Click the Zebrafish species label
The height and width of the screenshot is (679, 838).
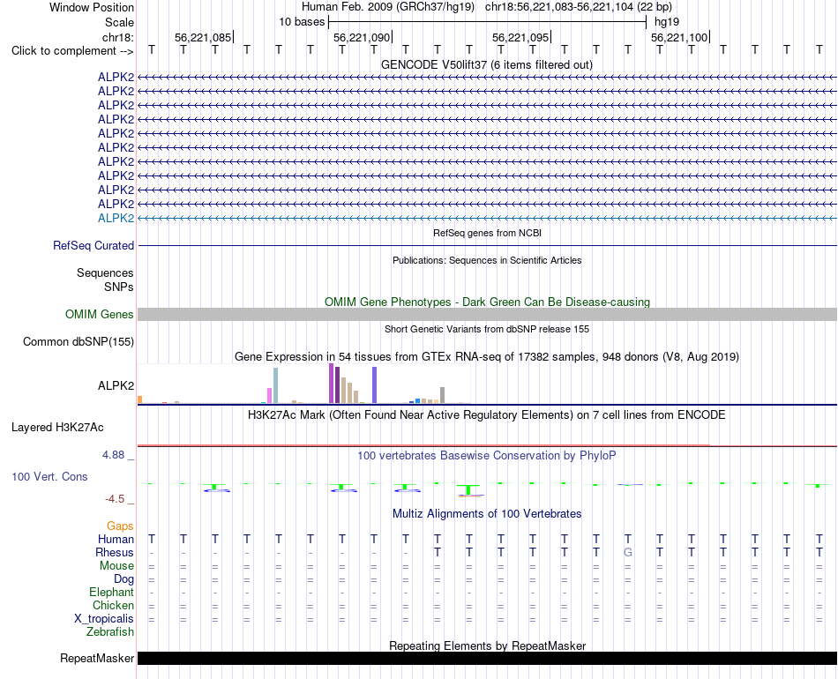110,631
